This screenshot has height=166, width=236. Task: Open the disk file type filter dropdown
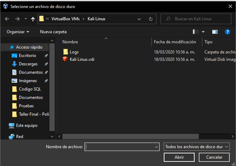point(197,147)
